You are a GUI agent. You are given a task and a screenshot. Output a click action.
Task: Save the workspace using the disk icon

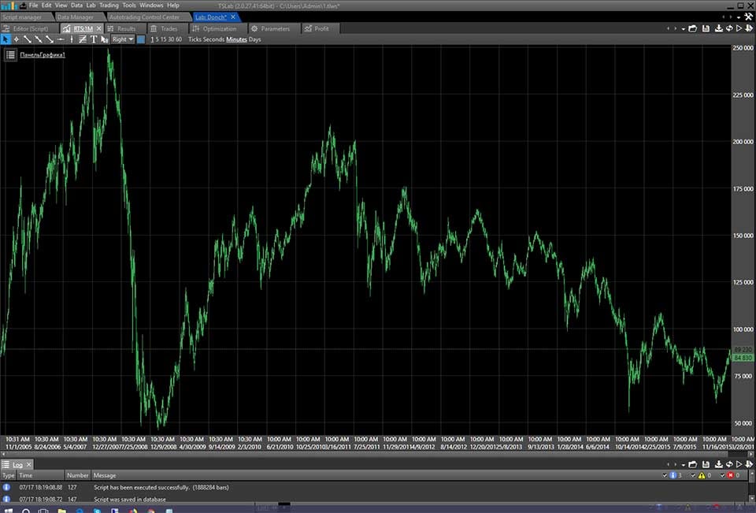click(706, 28)
